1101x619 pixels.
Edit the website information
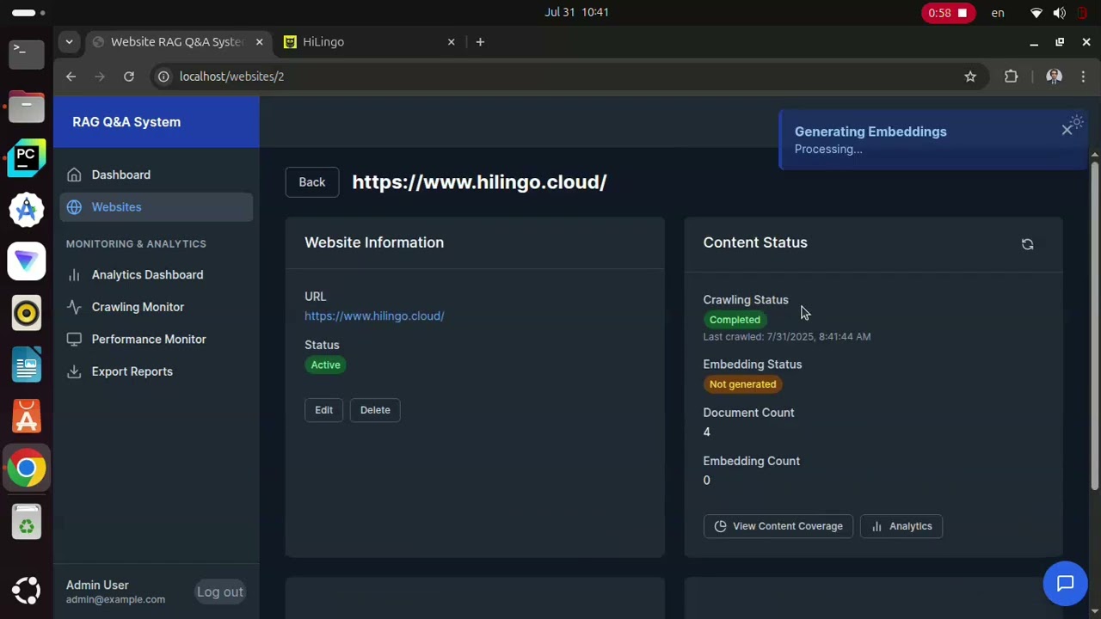coord(323,410)
